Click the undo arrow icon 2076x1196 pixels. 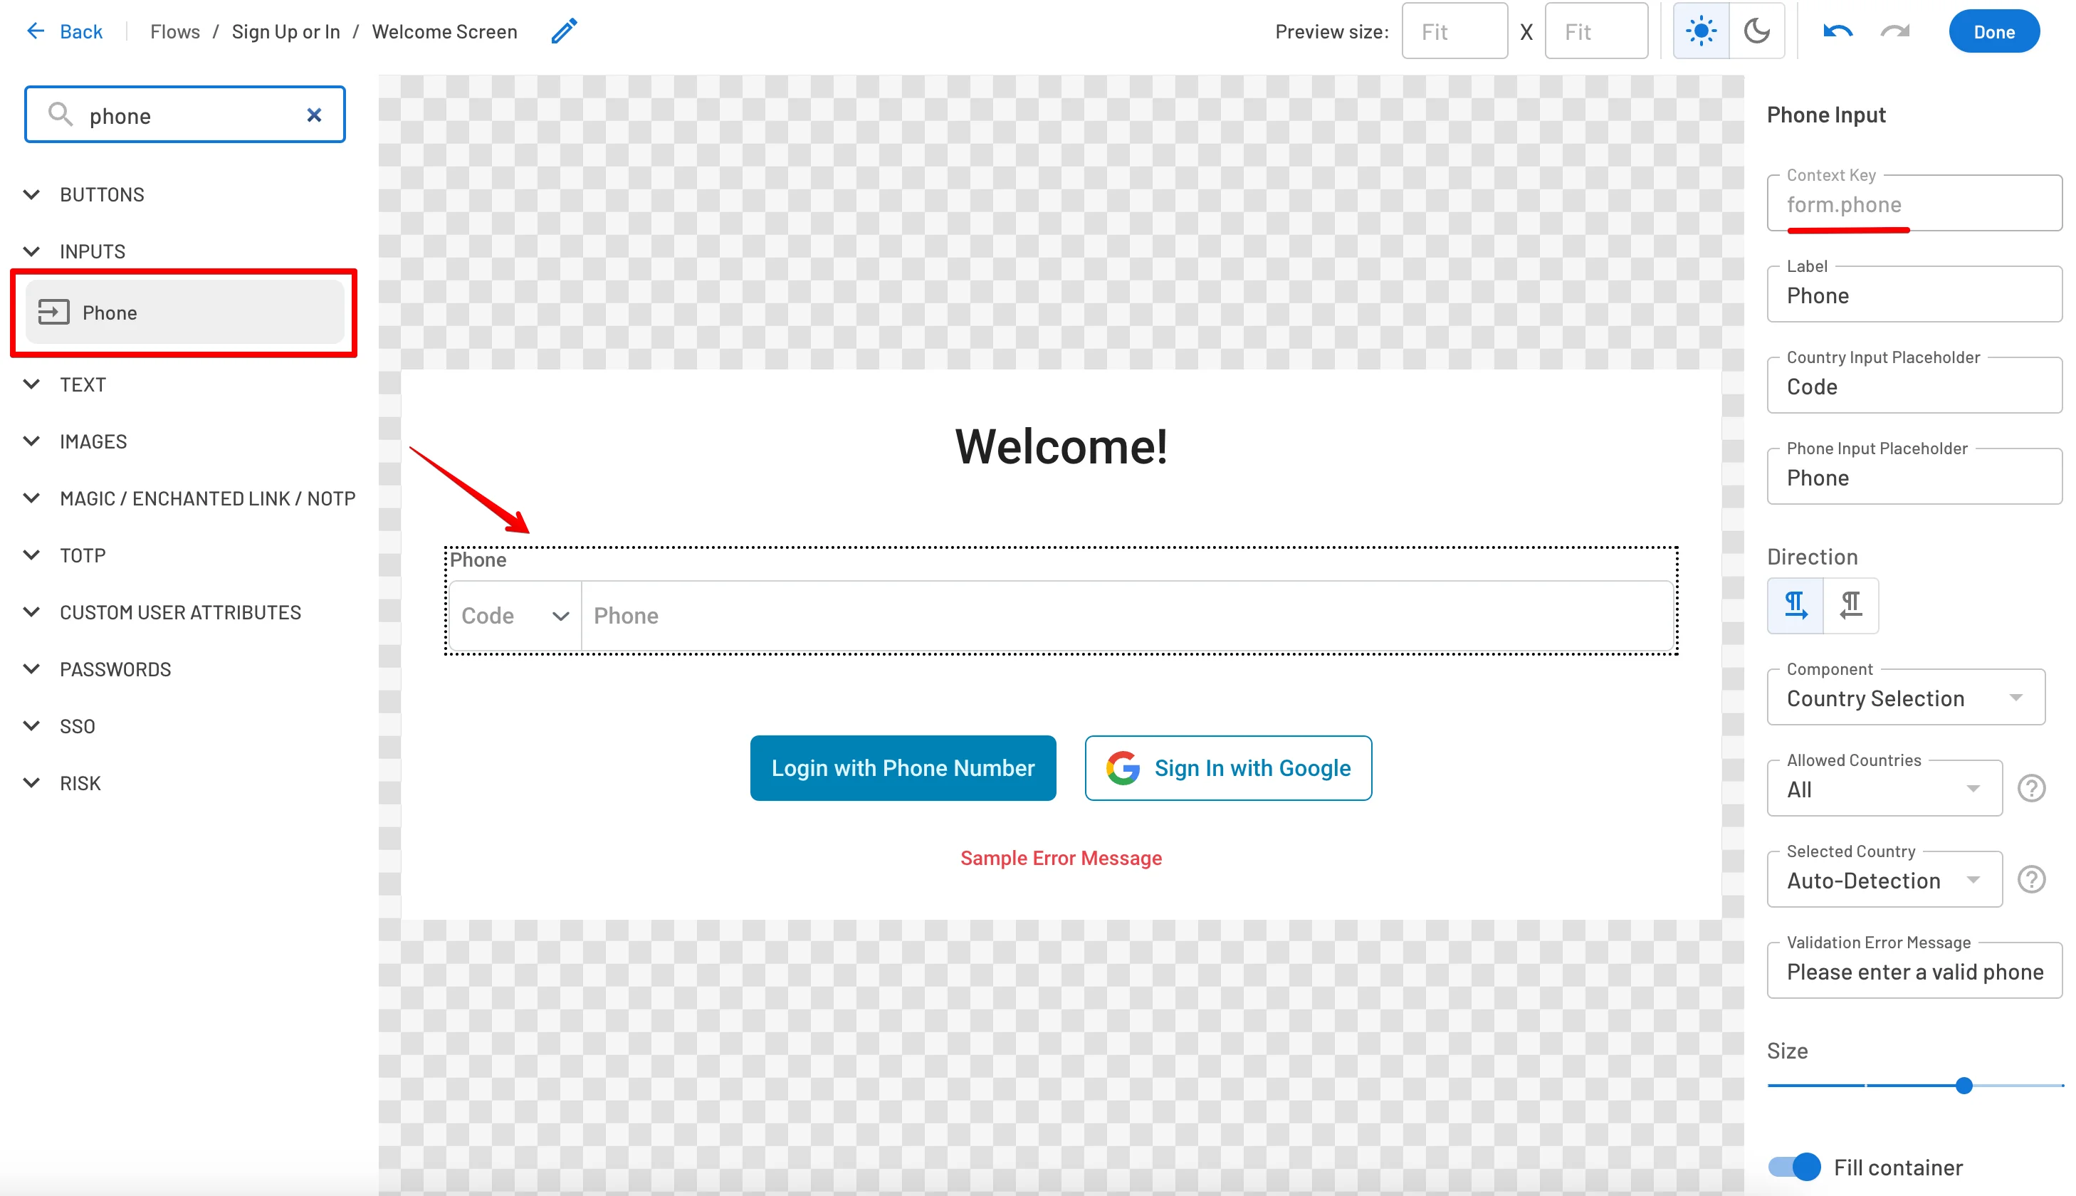pyautogui.click(x=1837, y=31)
